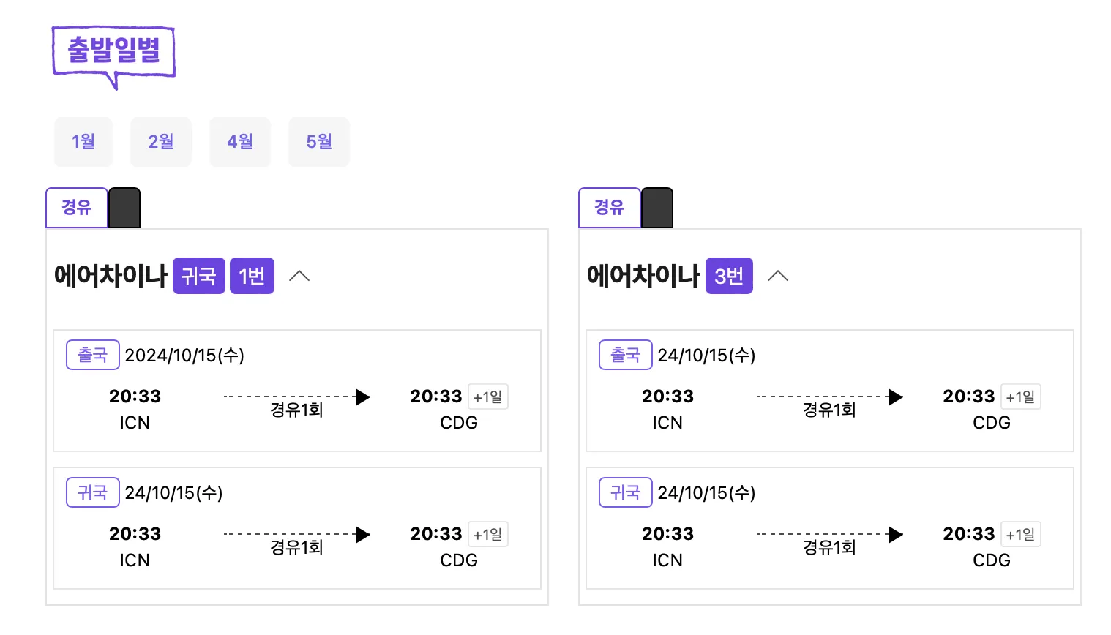Click the 귀국 tag in right card's return row
Image resolution: width=1111 pixels, height=635 pixels.
[626, 492]
